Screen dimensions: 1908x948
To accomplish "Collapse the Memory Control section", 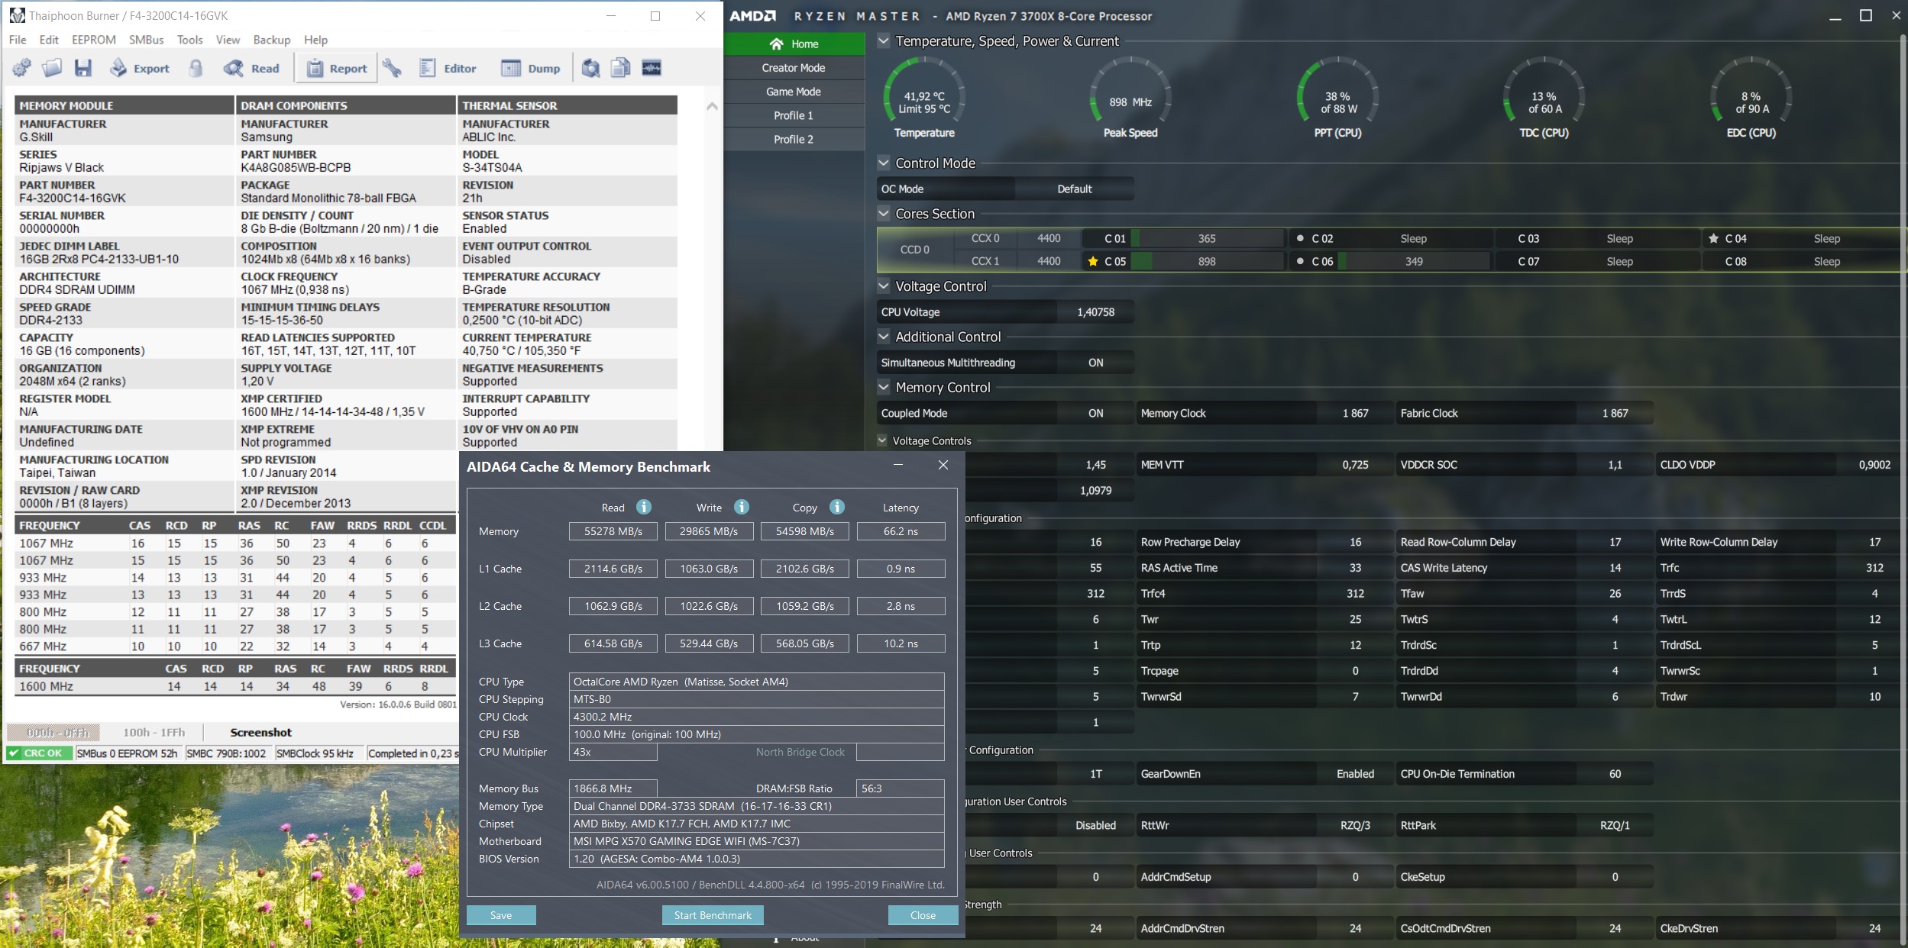I will 884,387.
